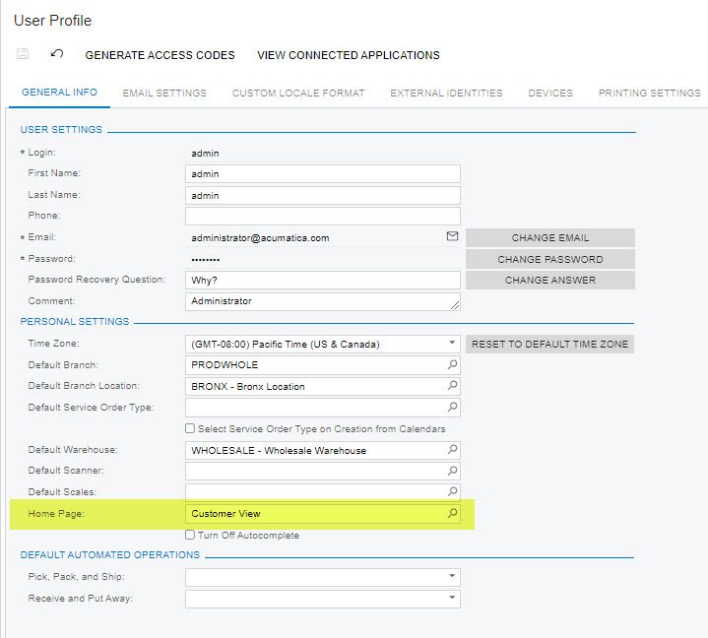The width and height of the screenshot is (708, 638).
Task: Open lookup magnifier for Default Scanner
Action: coord(452,471)
